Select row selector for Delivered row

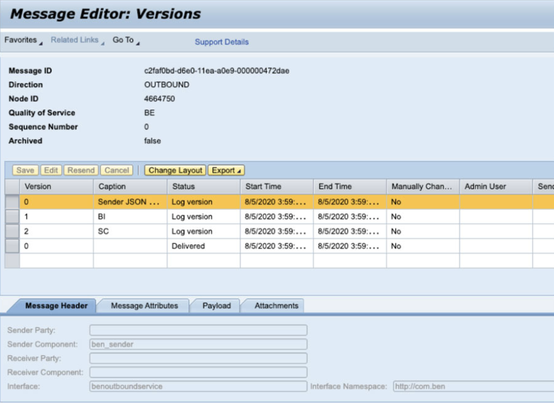click(12, 246)
